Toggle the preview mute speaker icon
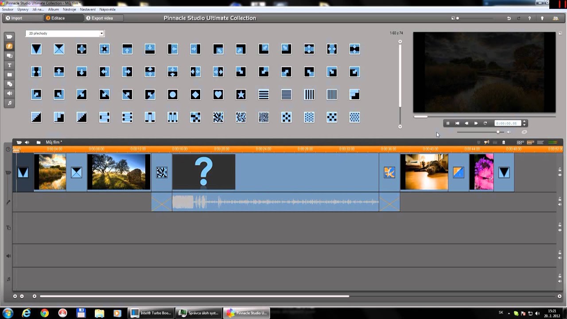567x319 pixels. tap(509, 132)
